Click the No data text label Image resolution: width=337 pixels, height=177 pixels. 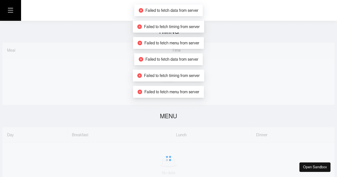(x=168, y=173)
